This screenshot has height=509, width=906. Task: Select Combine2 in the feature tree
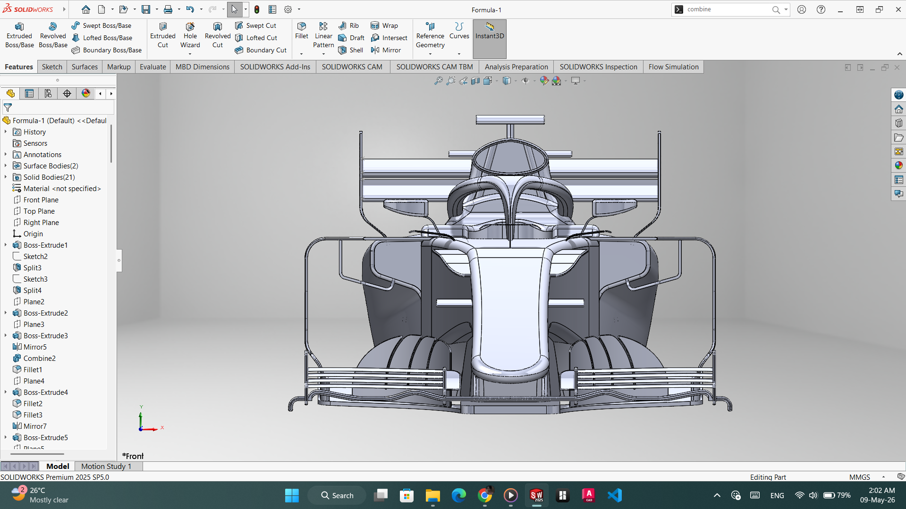coord(40,358)
